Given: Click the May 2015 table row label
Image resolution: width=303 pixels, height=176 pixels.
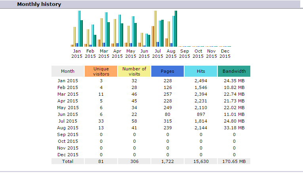Looking at the screenshot, I should click(68, 108).
